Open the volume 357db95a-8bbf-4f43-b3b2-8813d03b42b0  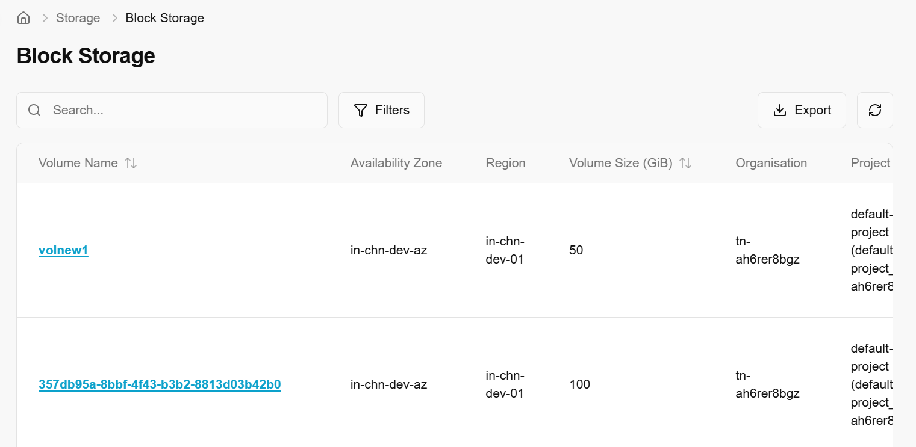point(160,384)
